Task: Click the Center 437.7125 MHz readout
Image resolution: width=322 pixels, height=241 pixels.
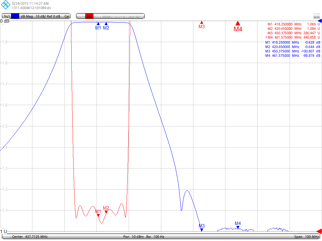Action: 30,237
